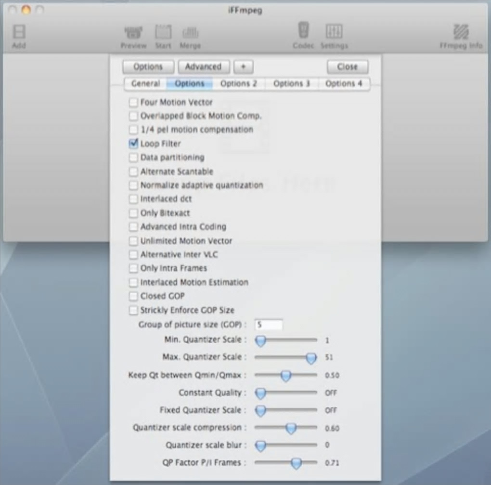Enable Data partitioning checkbox
The width and height of the screenshot is (491, 485).
coord(133,157)
